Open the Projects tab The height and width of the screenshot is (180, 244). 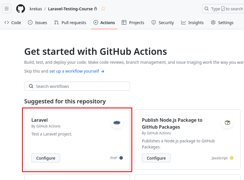pos(133,23)
